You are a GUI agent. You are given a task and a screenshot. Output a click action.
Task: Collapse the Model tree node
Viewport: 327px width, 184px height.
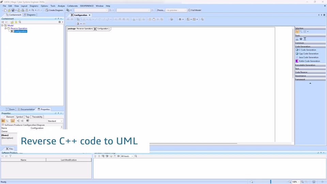tap(2, 26)
